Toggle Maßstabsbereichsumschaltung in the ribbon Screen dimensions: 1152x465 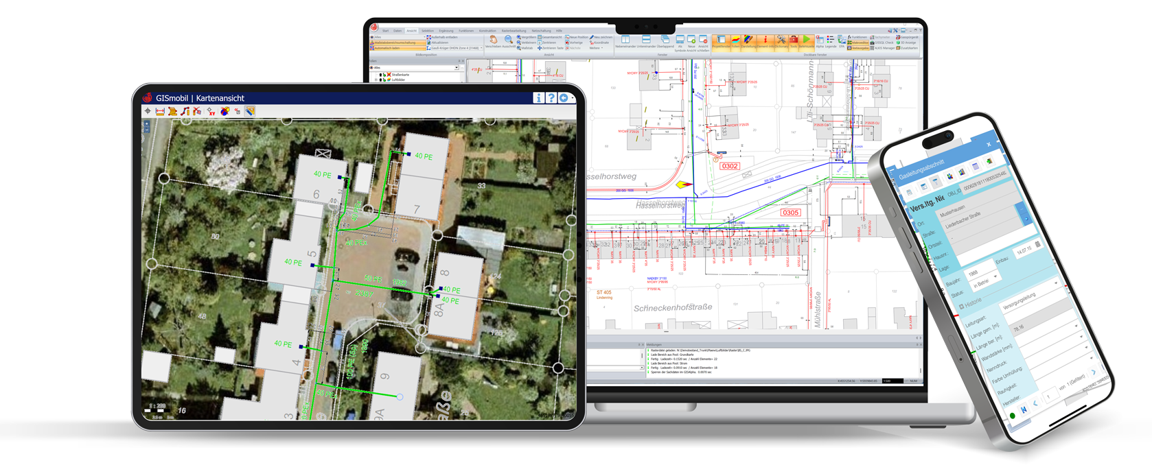coord(398,43)
